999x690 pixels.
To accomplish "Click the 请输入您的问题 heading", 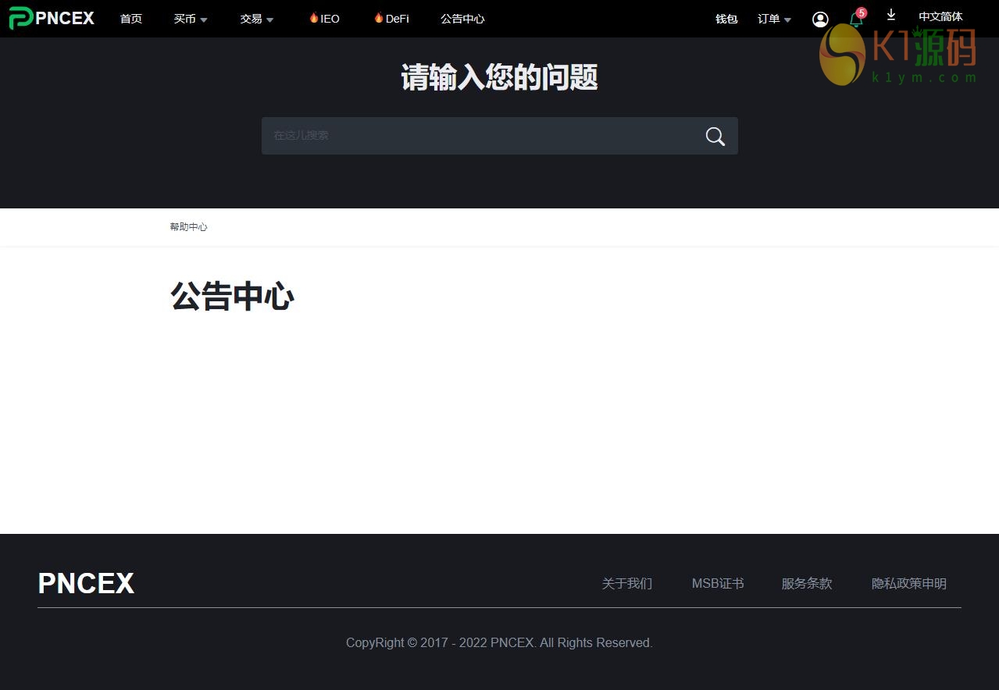I will pos(499,77).
